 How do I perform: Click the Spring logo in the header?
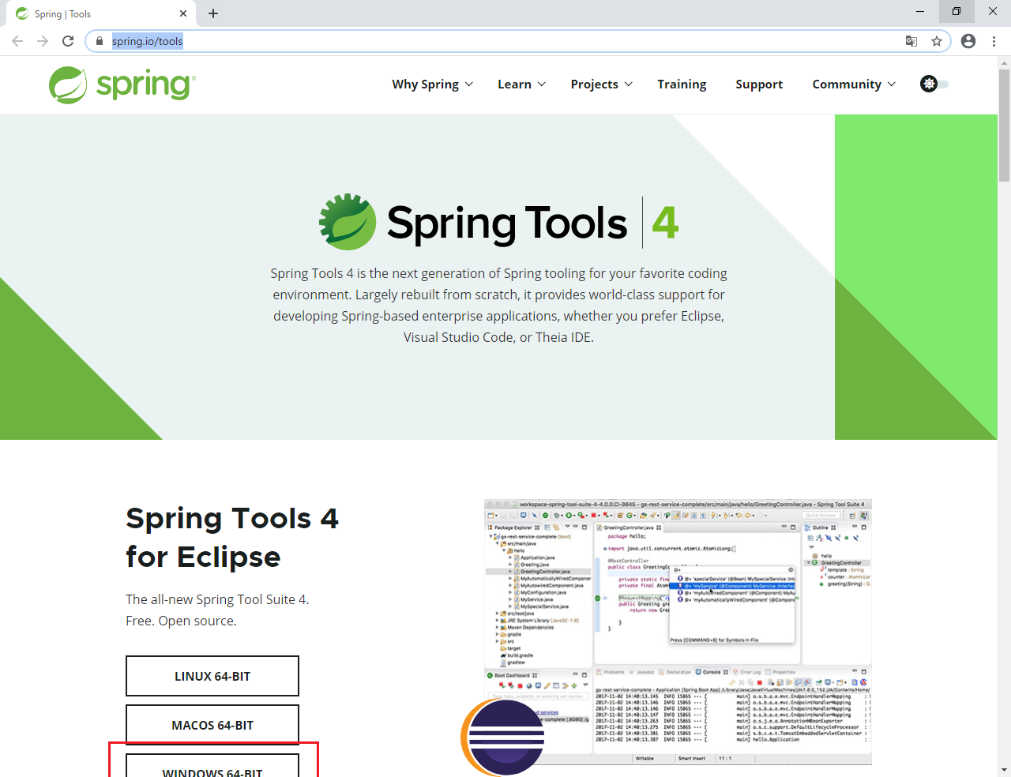click(122, 84)
